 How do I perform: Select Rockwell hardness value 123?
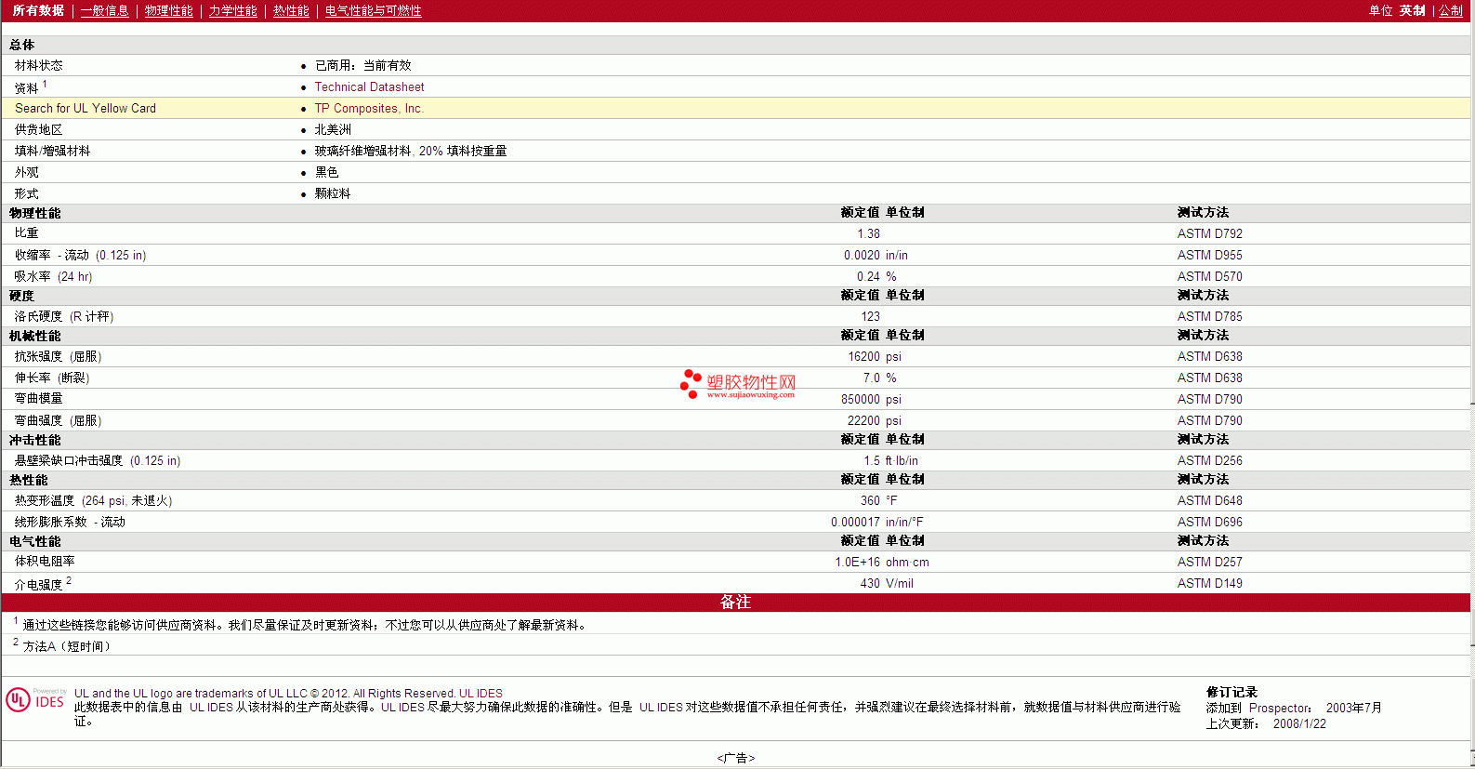870,316
